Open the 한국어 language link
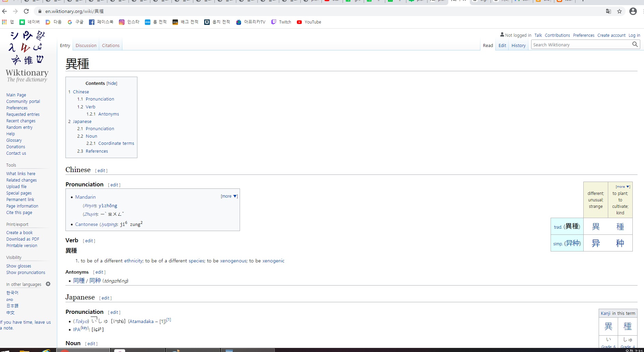 point(12,293)
